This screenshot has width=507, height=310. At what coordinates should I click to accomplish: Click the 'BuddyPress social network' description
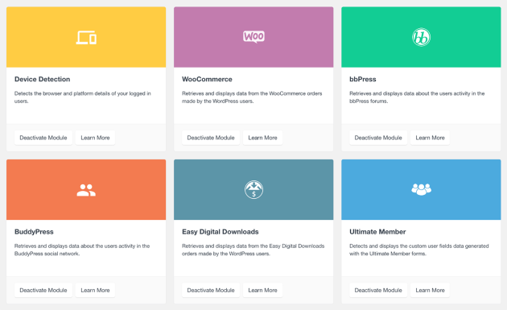82,250
